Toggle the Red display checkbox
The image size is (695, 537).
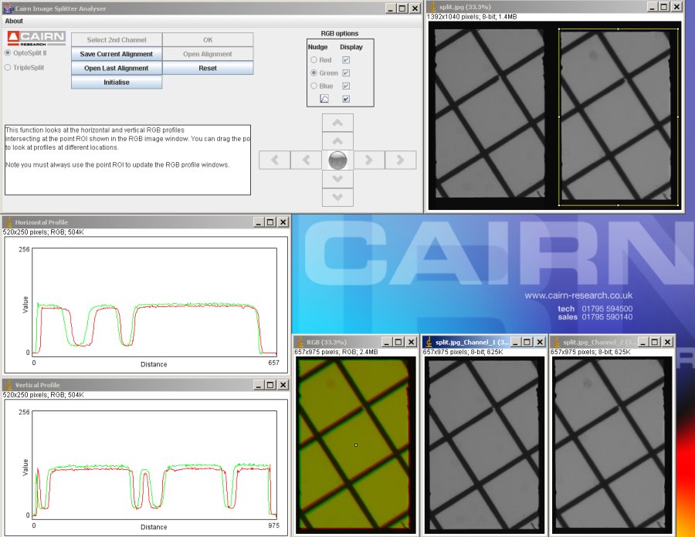point(346,59)
